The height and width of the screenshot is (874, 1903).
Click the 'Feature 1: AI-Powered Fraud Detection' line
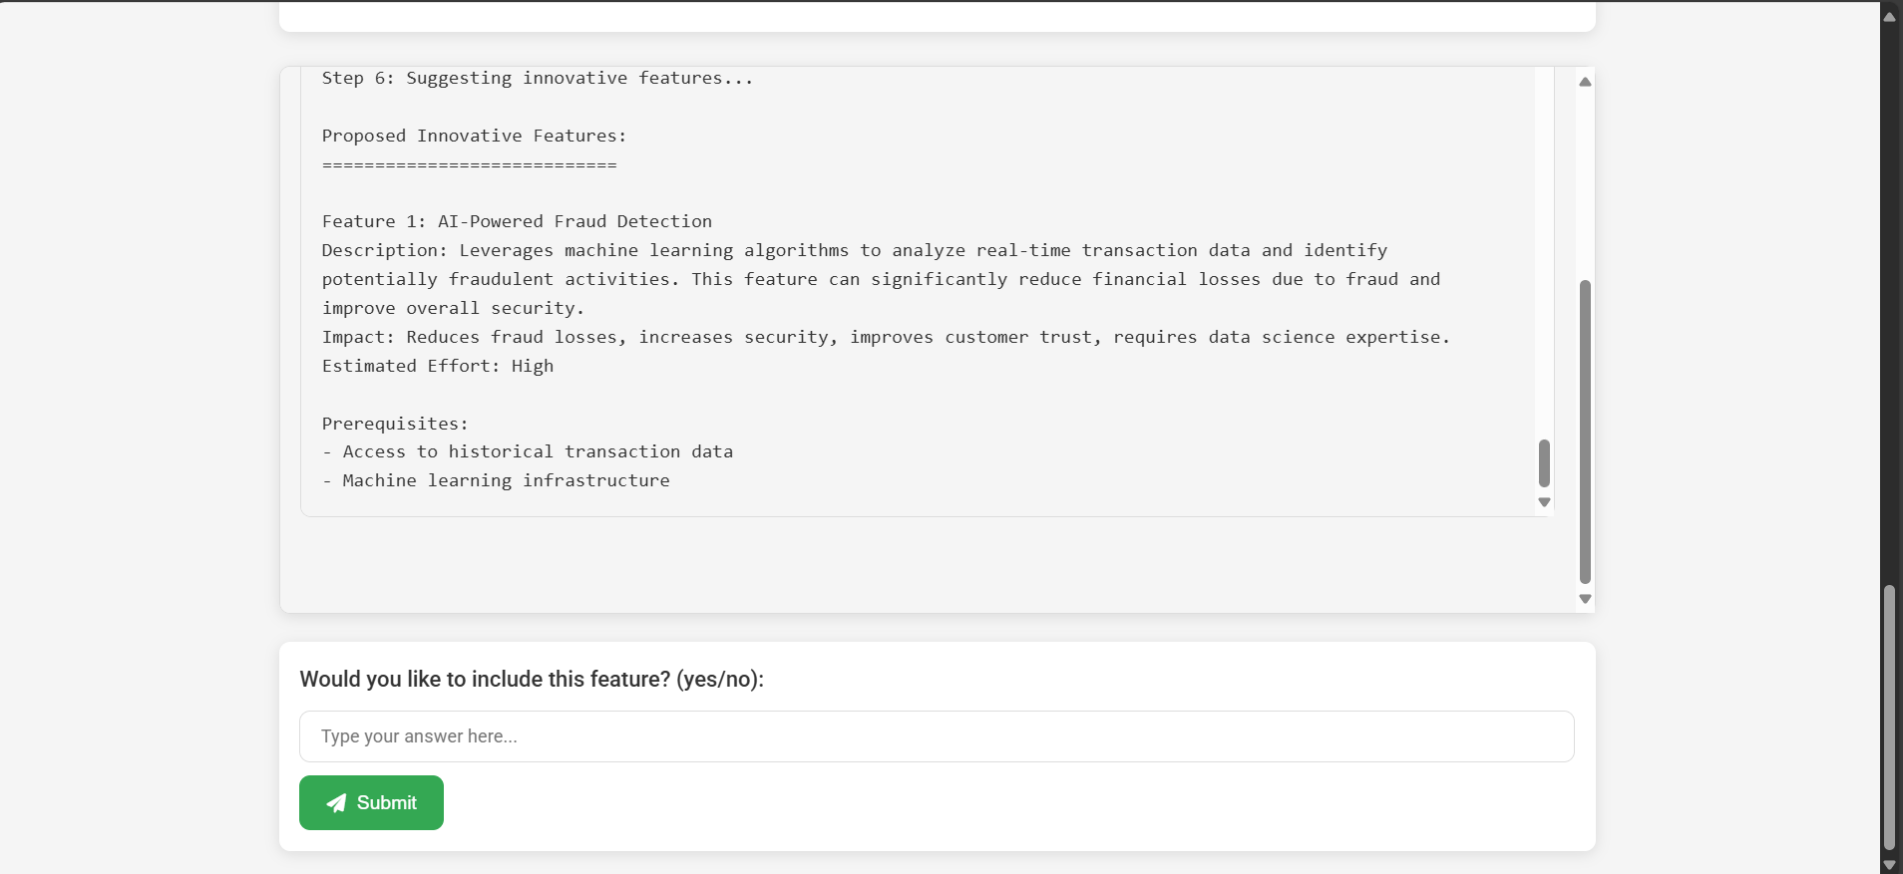point(517,221)
